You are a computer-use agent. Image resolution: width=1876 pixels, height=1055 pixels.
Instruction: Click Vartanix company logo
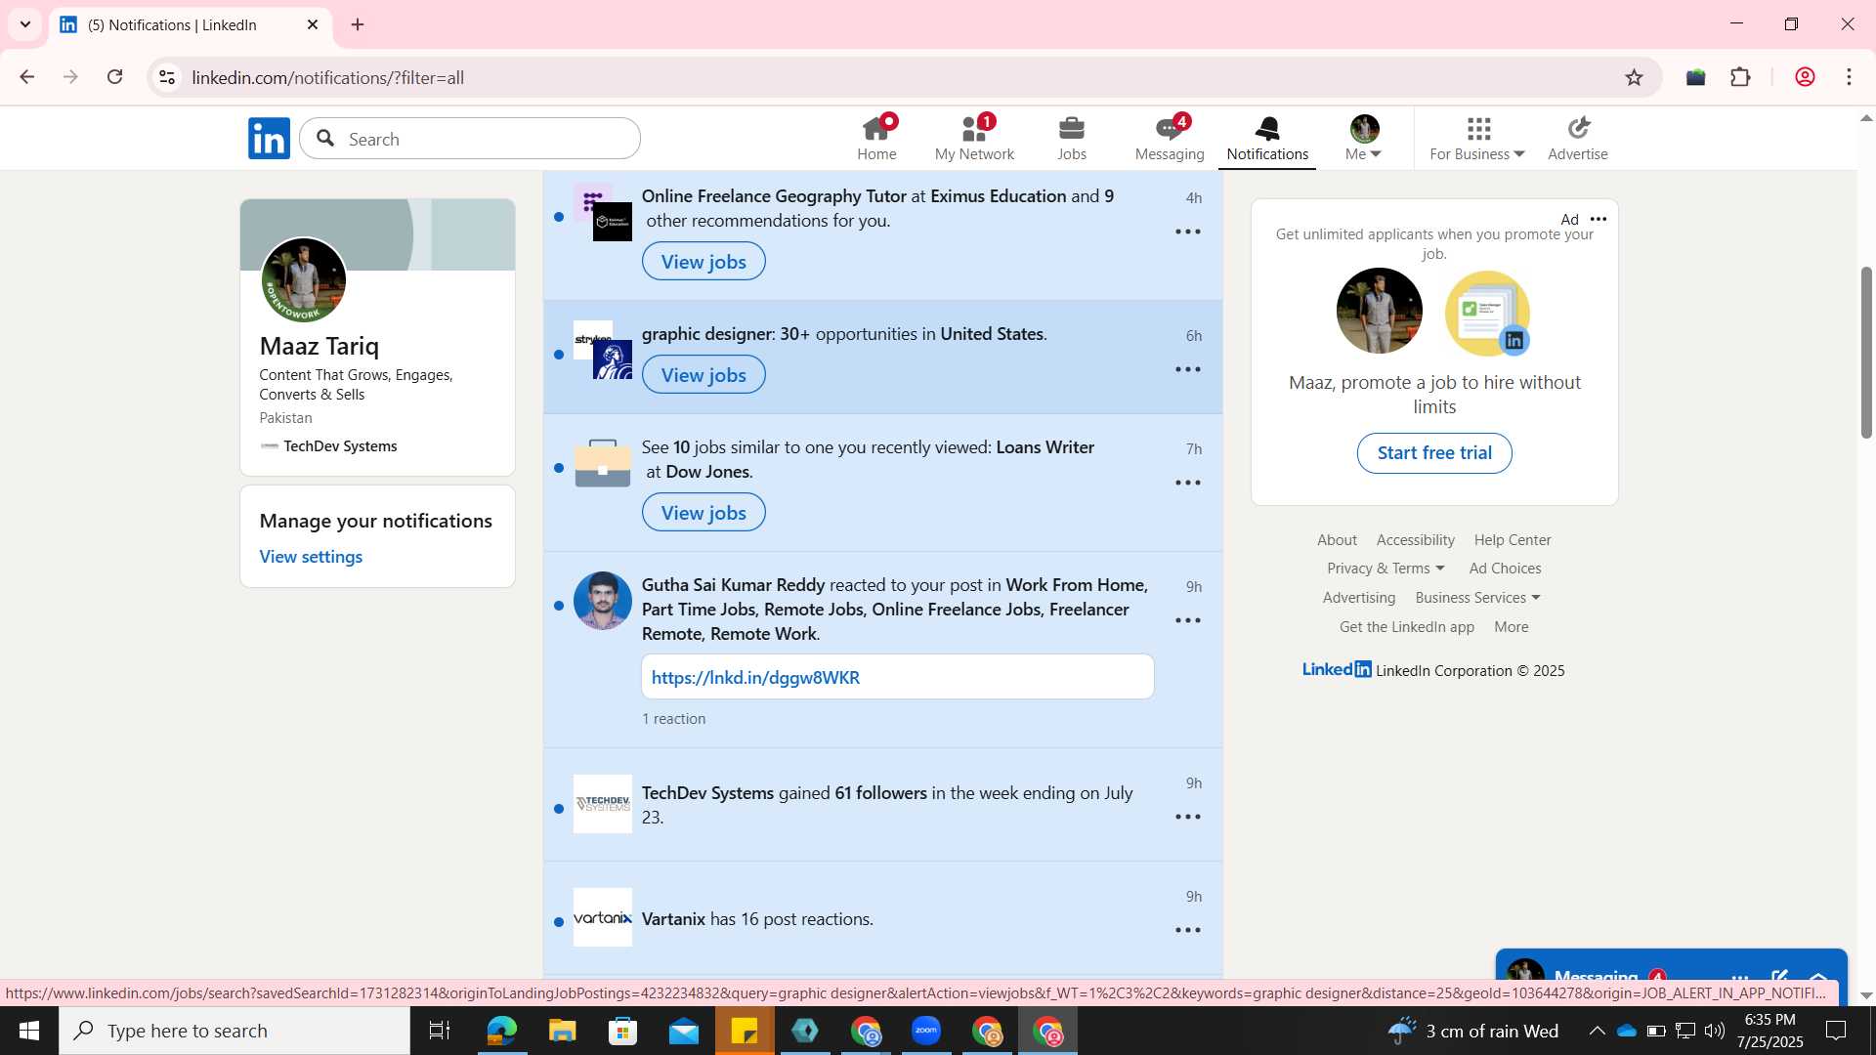pyautogui.click(x=603, y=917)
